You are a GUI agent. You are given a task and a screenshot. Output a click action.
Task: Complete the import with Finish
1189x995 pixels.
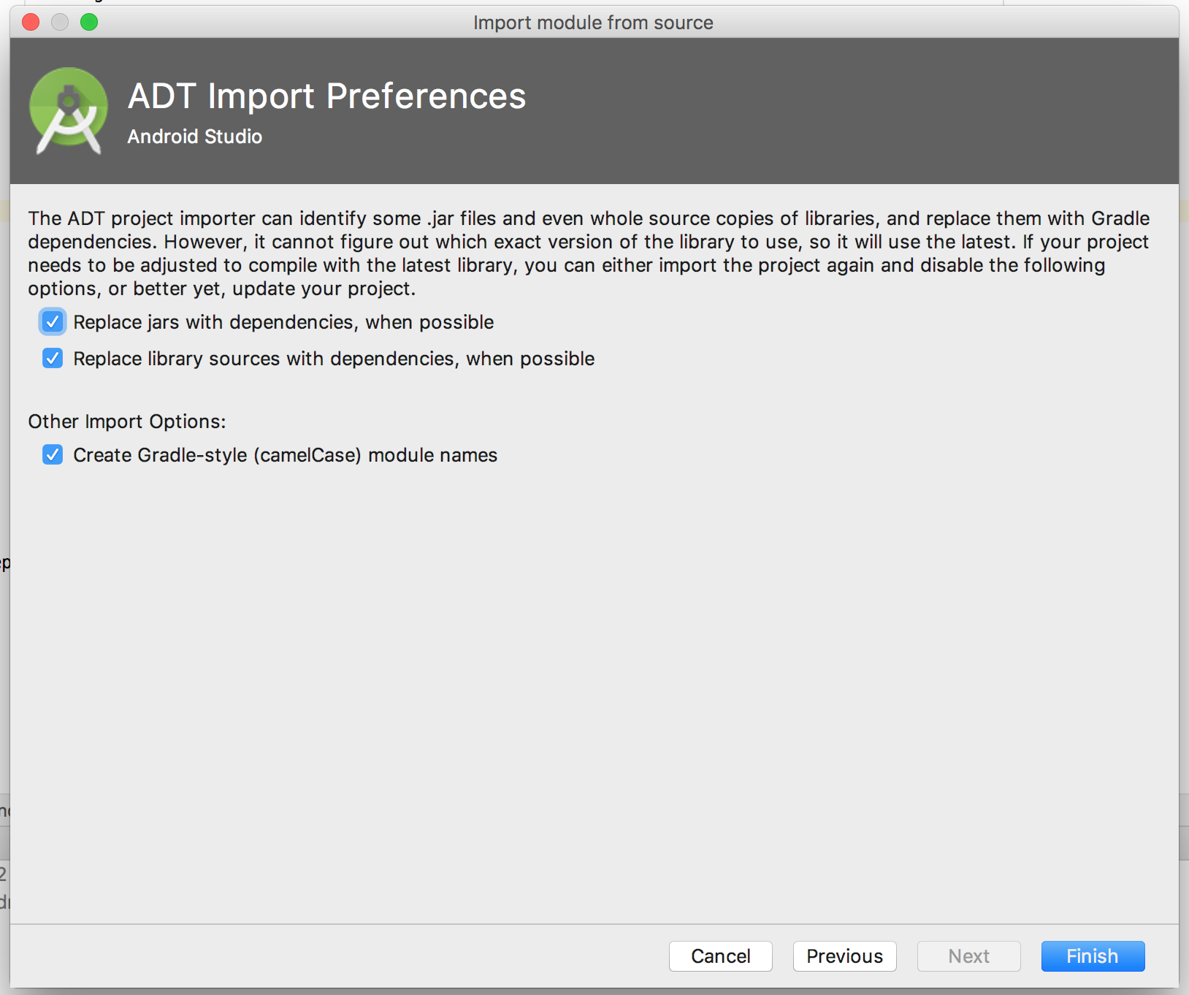1093,956
